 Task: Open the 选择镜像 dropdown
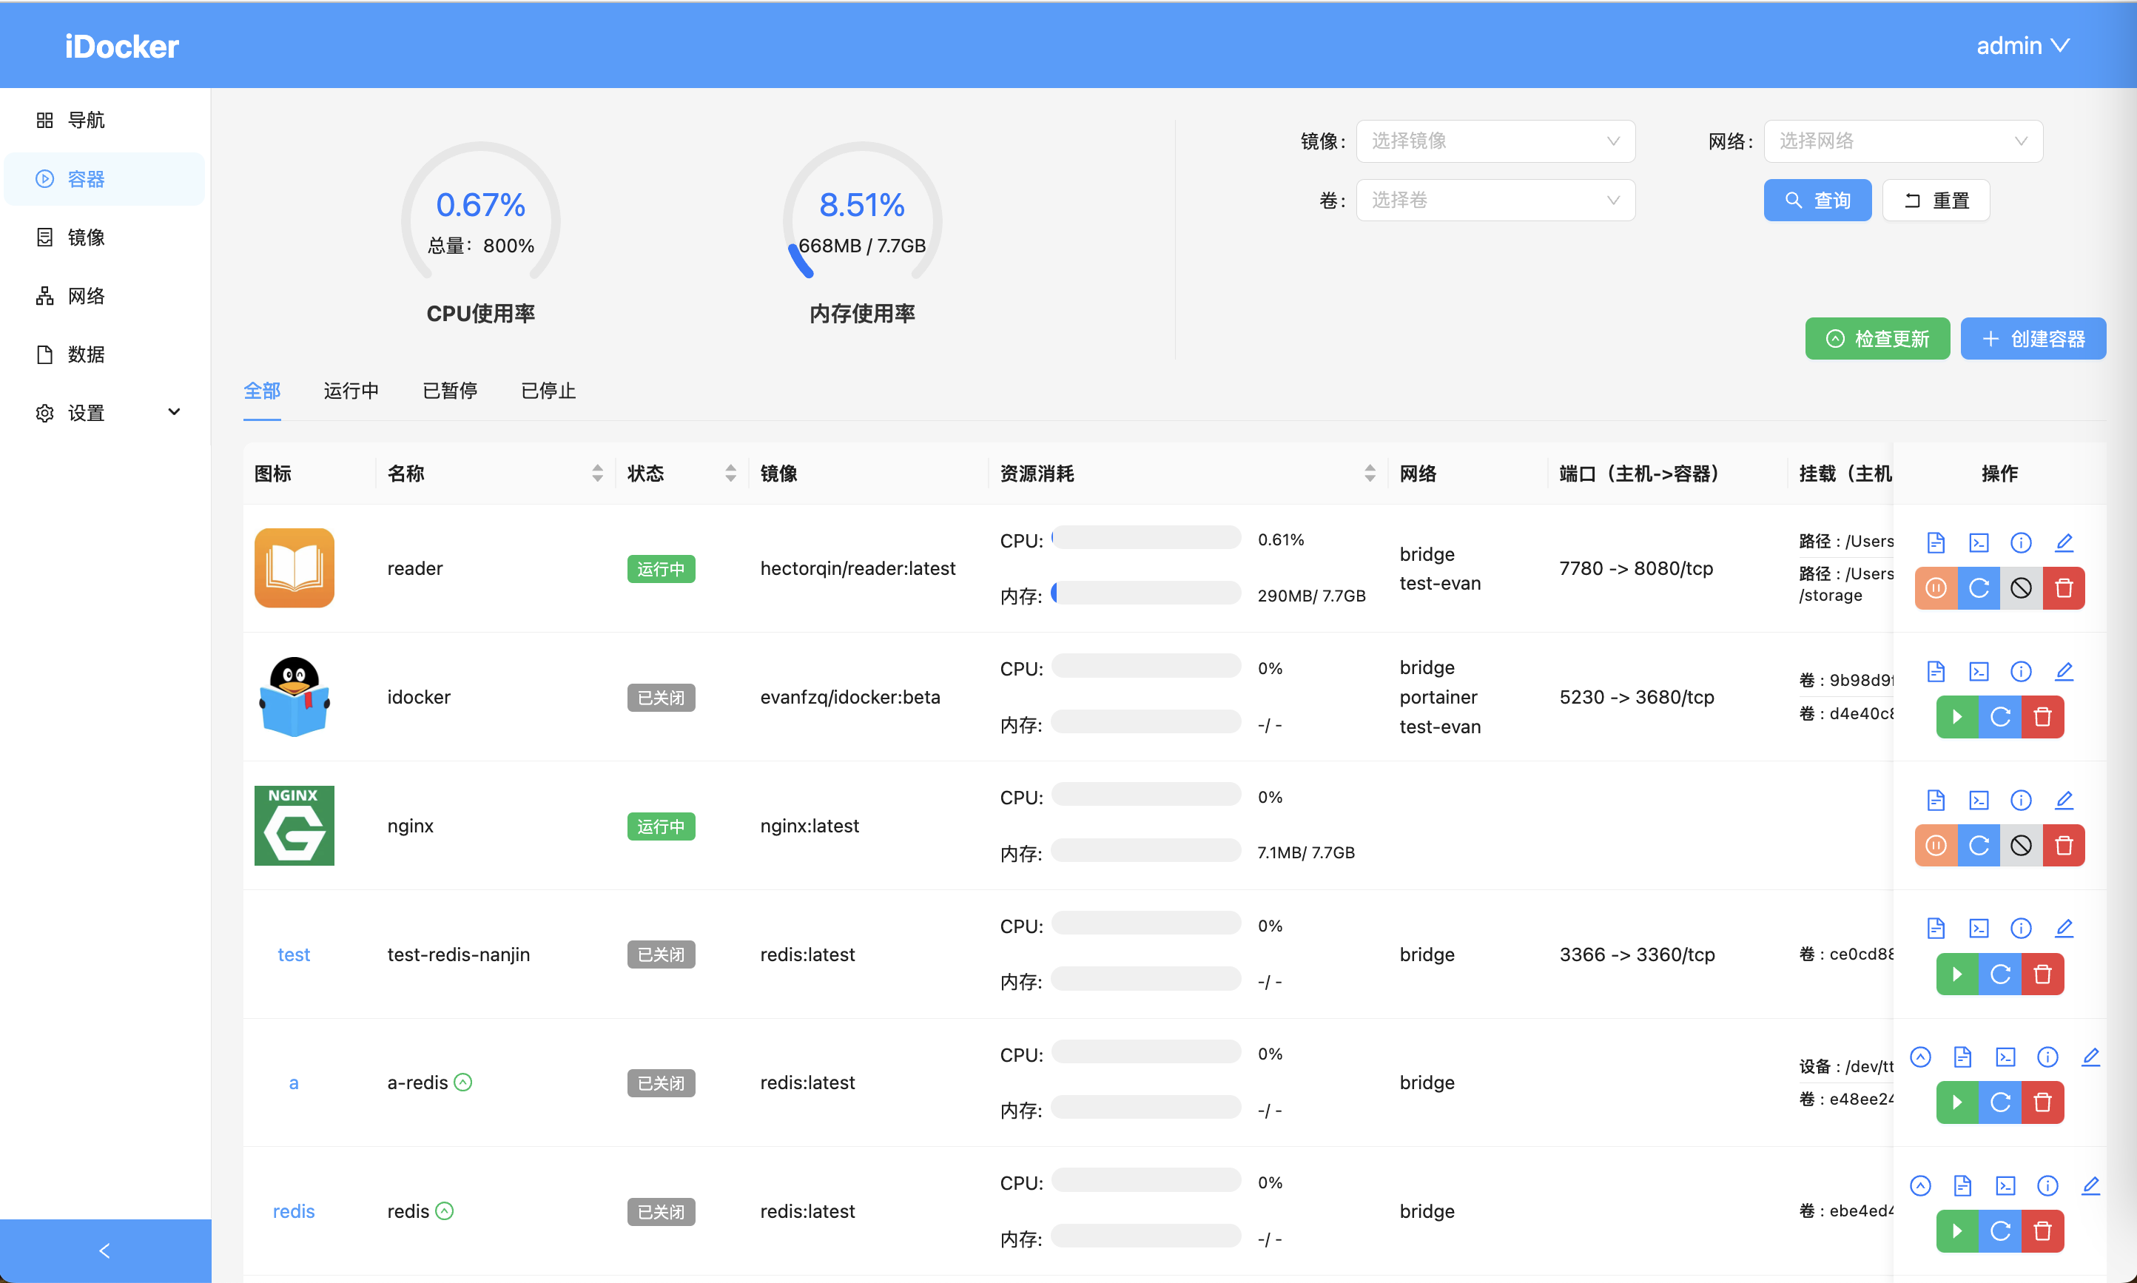tap(1495, 141)
